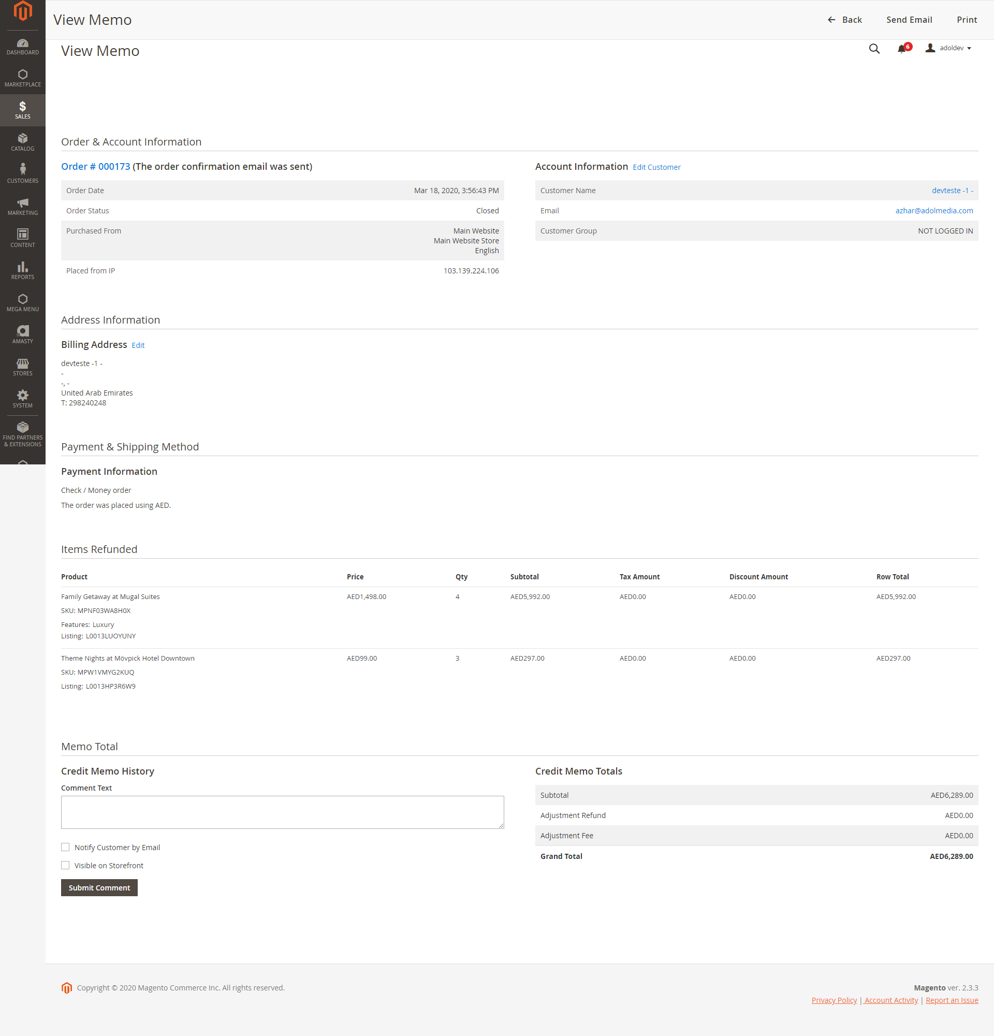Click the Send Email button

pyautogui.click(x=909, y=20)
